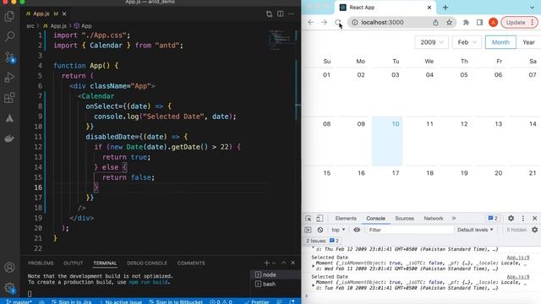Click the App symbol breadcrumb

coord(83,26)
